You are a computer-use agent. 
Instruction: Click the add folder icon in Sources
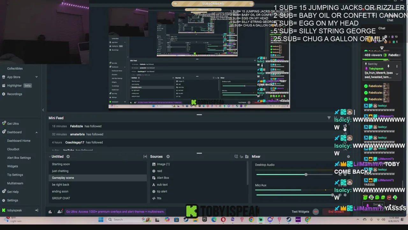tap(247, 157)
